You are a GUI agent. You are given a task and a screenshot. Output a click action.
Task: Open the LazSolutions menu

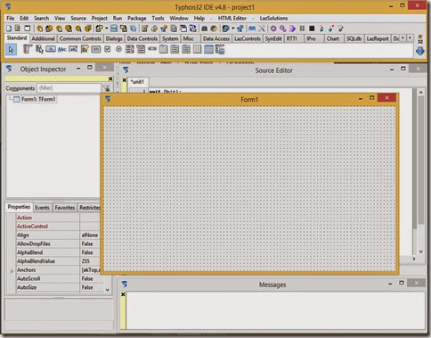[x=273, y=18]
